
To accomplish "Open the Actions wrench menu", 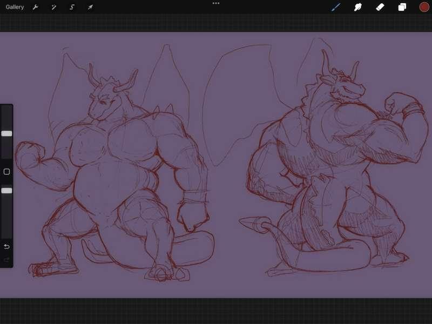I will [x=35, y=7].
